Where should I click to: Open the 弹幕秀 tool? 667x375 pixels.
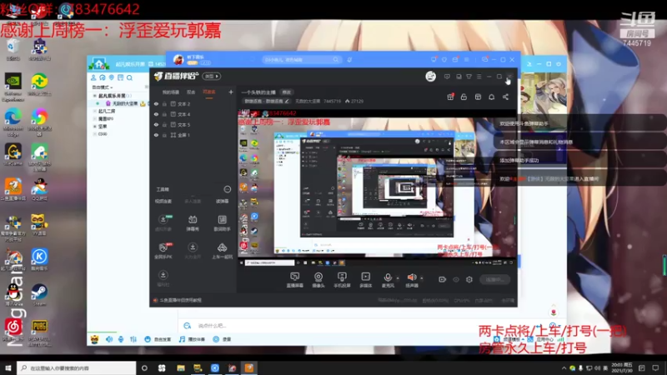pyautogui.click(x=193, y=222)
